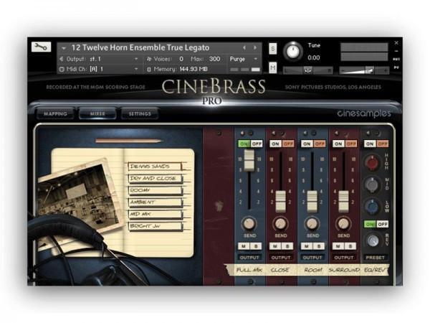This screenshot has width=430, height=323.
Task: Turn off the Full Mix channel
Action: point(257,144)
